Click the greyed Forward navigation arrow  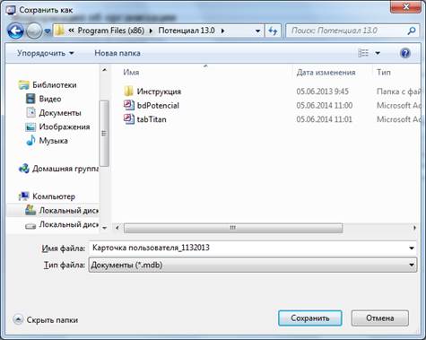tap(33, 31)
